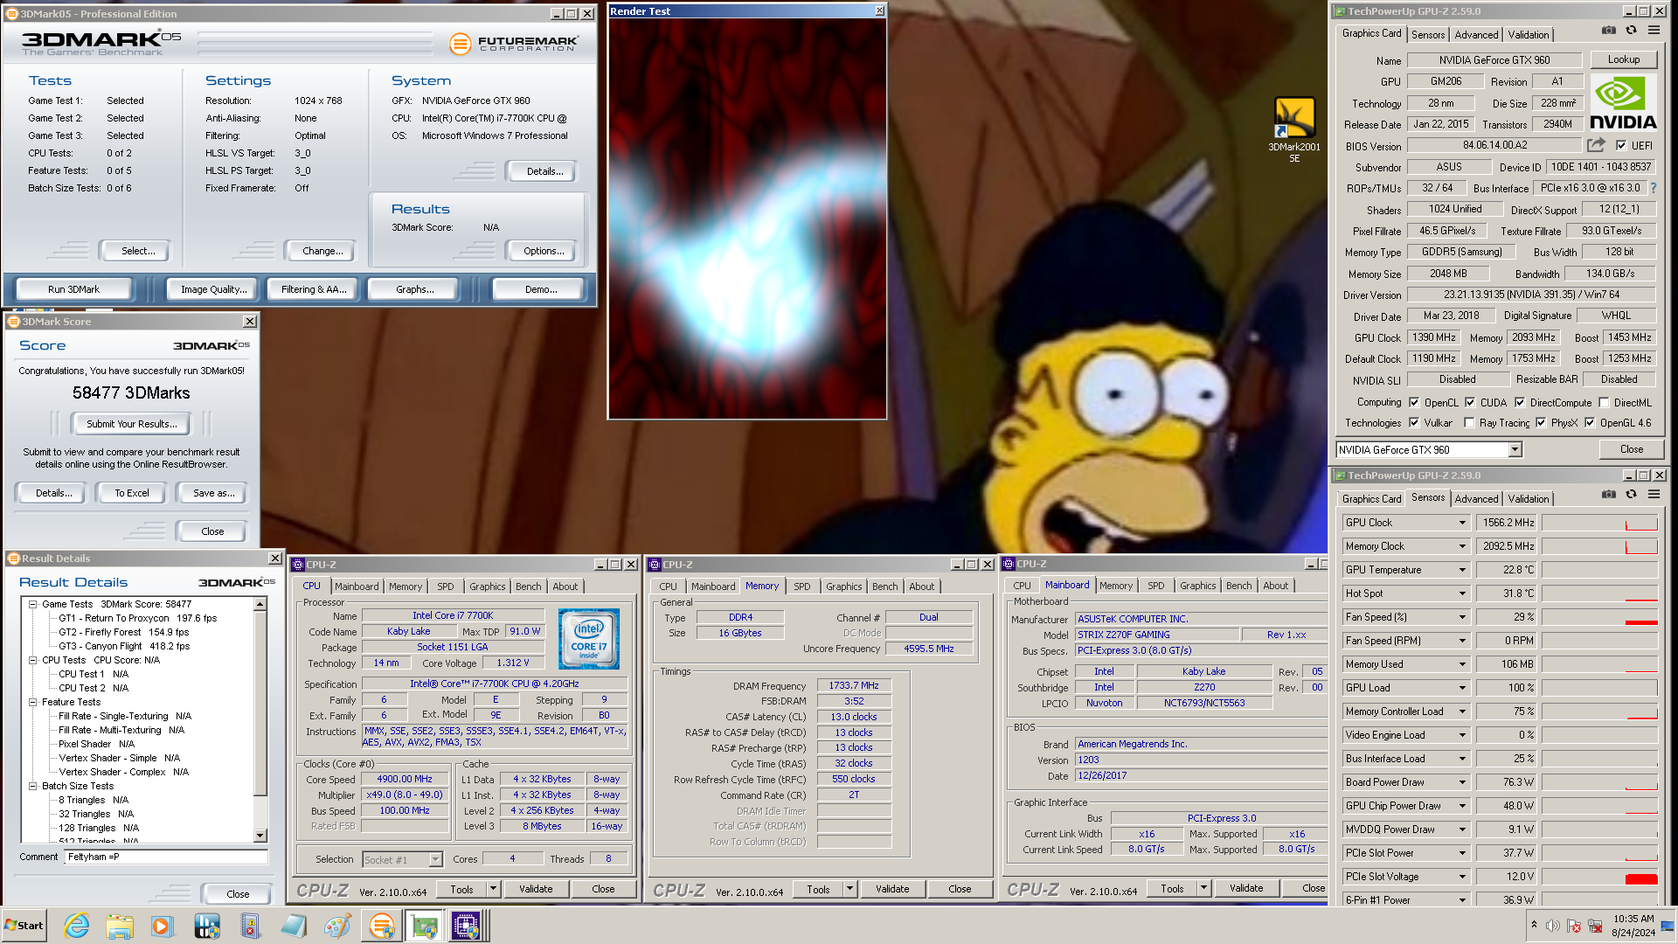
Task: Click the Lookup button in GPU-Z
Action: [x=1623, y=59]
